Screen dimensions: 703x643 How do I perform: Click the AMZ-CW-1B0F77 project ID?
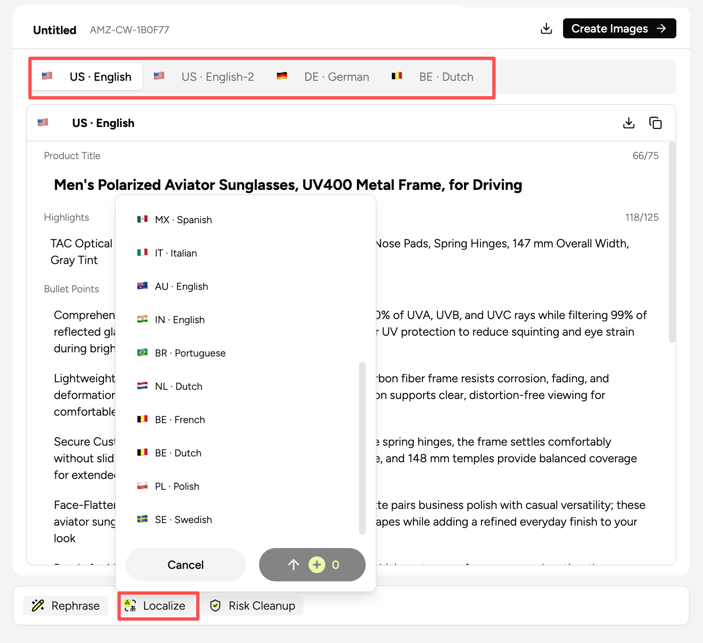tap(130, 30)
